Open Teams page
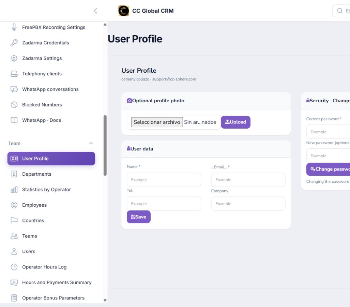This screenshot has height=307, width=350. coord(51,236)
